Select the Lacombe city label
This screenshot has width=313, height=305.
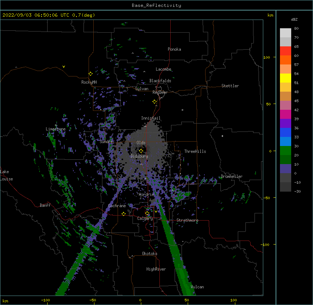(x=163, y=69)
